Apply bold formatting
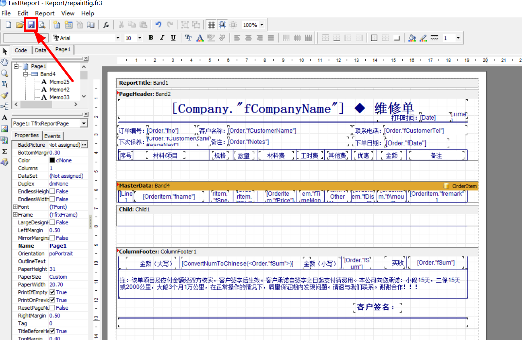The image size is (522, 340). [151, 38]
